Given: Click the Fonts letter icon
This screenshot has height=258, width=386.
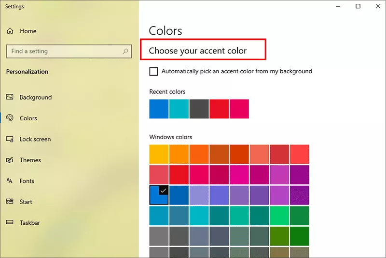Looking at the screenshot, I should (x=9, y=181).
